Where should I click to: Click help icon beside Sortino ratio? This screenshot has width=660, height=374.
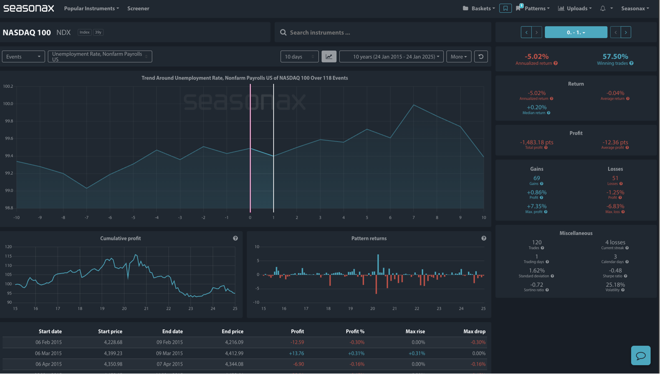click(547, 290)
